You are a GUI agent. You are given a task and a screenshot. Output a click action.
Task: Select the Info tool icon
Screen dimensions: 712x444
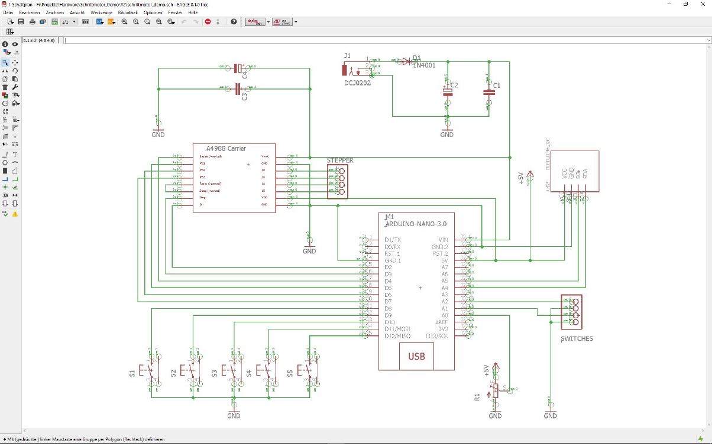pos(5,44)
